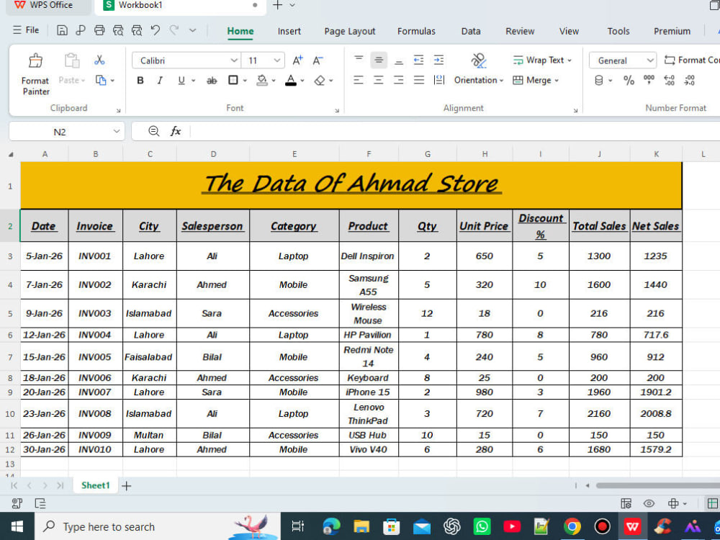This screenshot has width=720, height=540.
Task: Click the Save icon in quick toolbar
Action: [62, 30]
